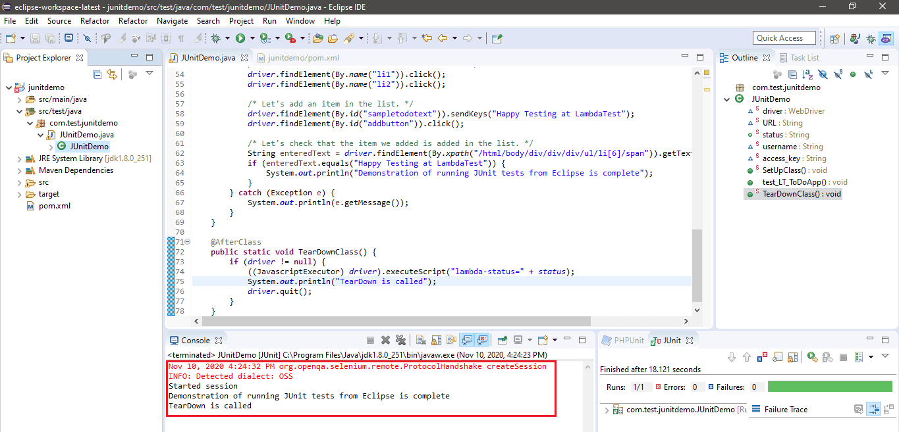
Task: Toggle Hide Fields in Outline toolbar
Action: [823, 74]
